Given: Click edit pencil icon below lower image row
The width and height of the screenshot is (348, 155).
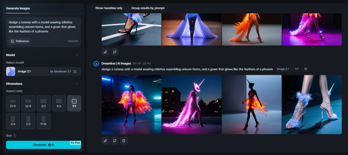Looking at the screenshot, I should 105,141.
